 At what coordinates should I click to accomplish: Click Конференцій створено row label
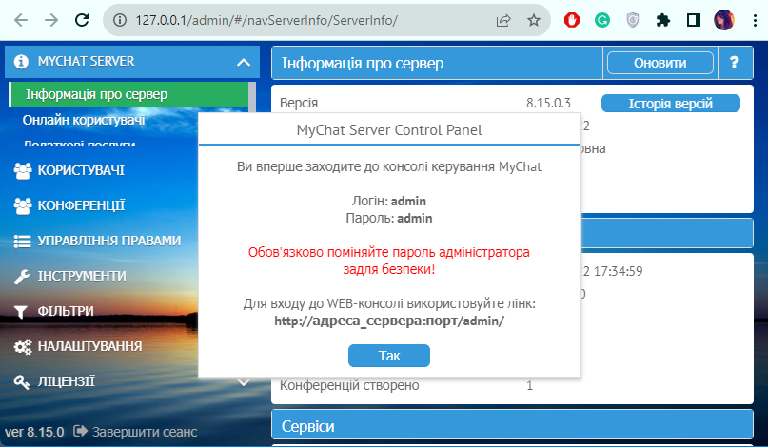(349, 385)
